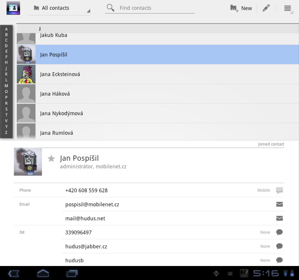Tap the chat bubble icon next to 339096497

click(x=279, y=232)
